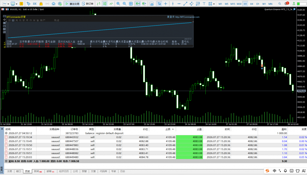Screen dimensions: 307x175
Task: Select the MN timeframe
Action: click(270, 4)
